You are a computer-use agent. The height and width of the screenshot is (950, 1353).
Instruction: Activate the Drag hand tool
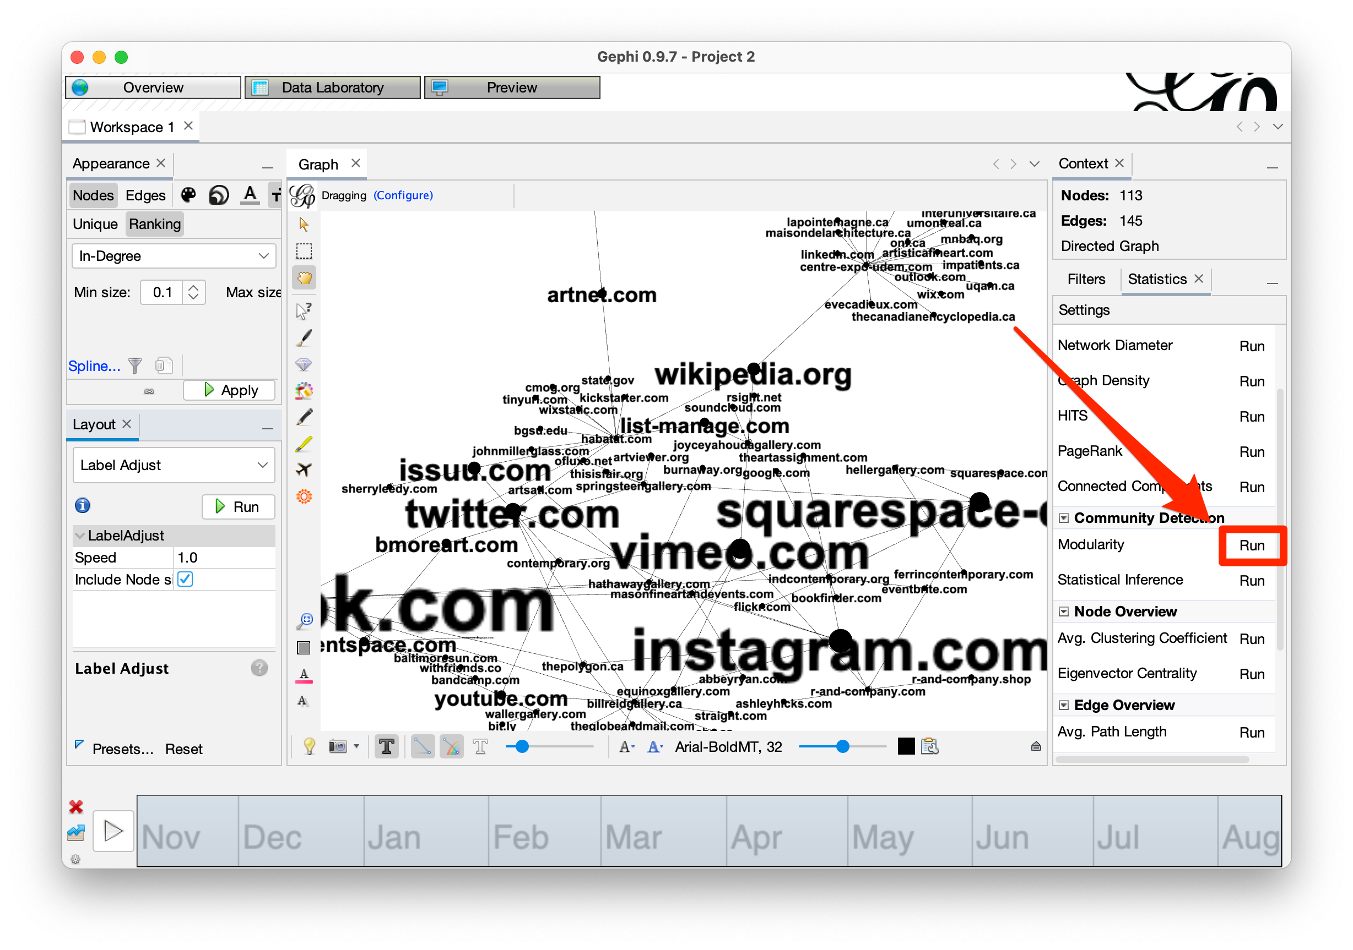304,278
